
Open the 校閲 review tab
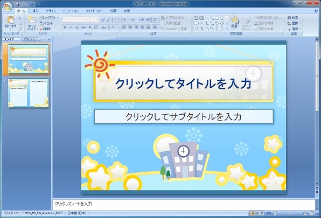click(113, 11)
